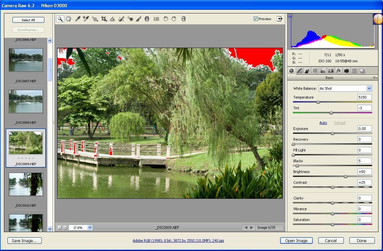Click the trash icon to mark for deletion
This screenshot has height=251, width=383.
(x=184, y=19)
